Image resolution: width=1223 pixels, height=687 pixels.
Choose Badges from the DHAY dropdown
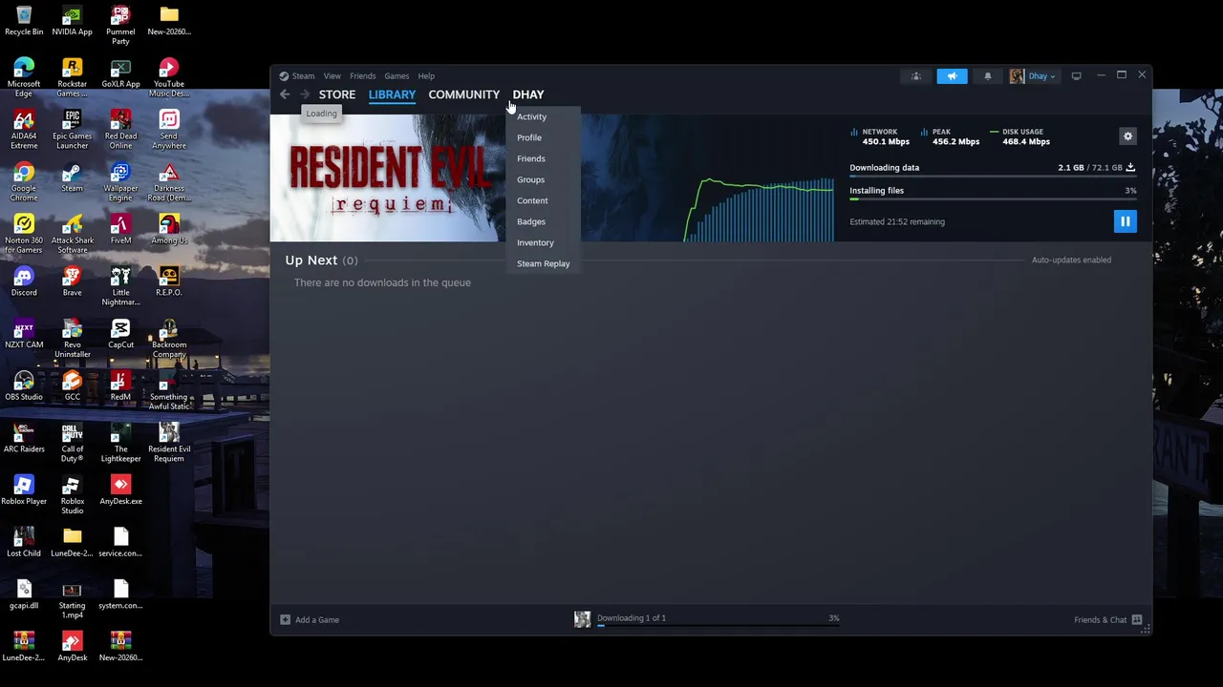pyautogui.click(x=531, y=221)
